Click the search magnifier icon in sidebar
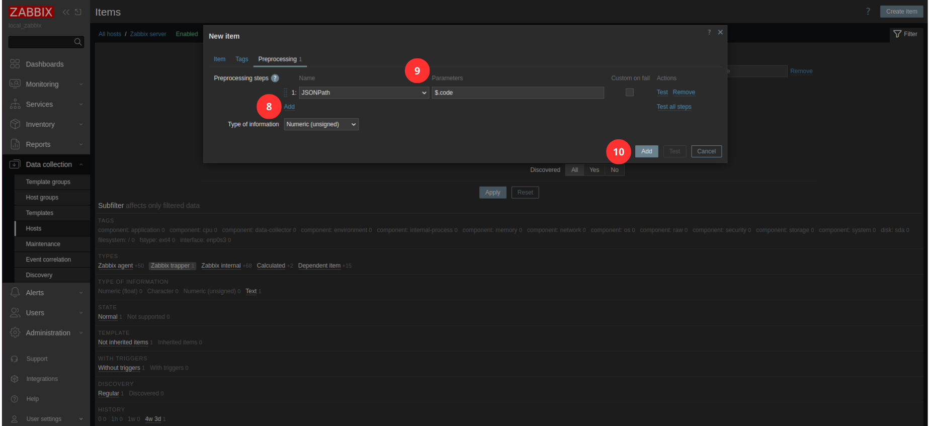Screen dimensions: 930x426 pos(78,42)
